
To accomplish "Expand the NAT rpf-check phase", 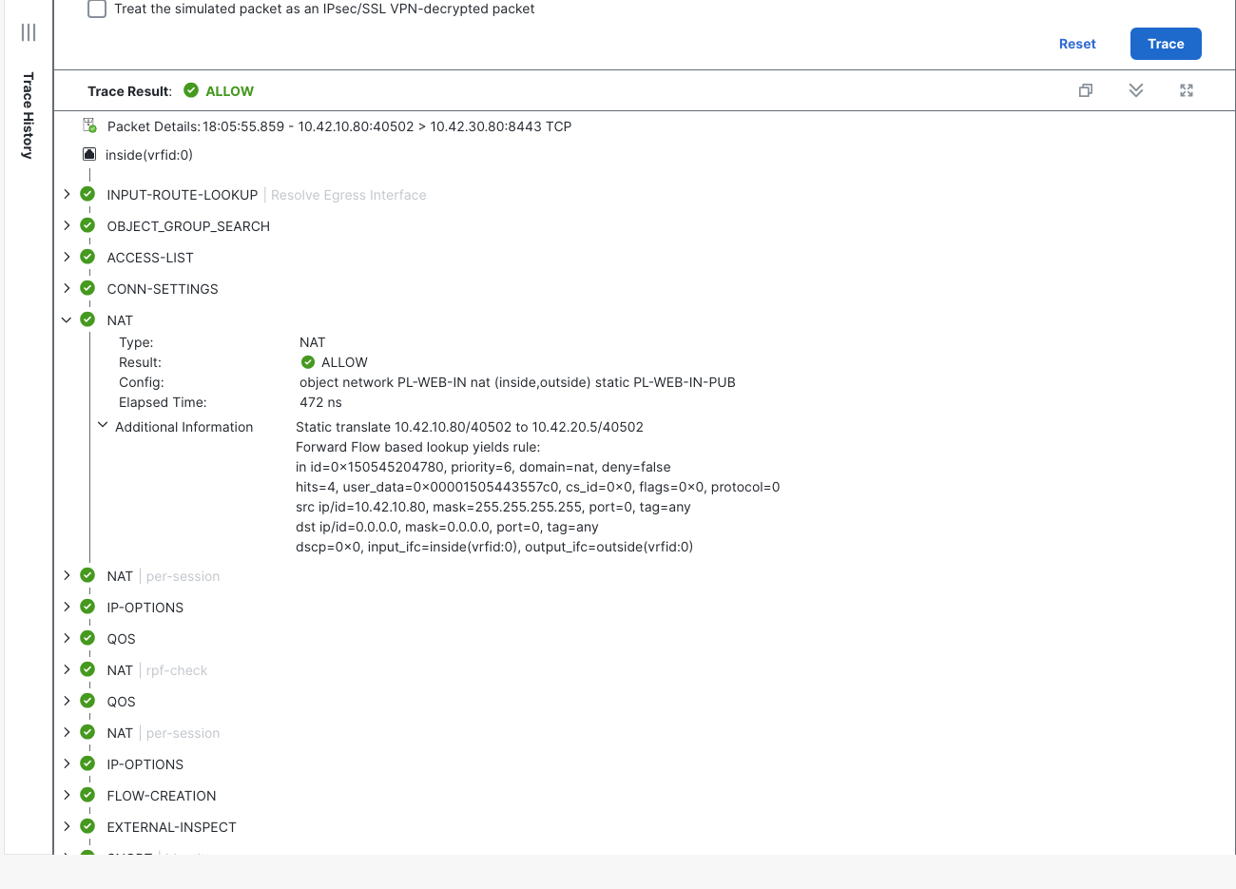I will [x=67, y=669].
